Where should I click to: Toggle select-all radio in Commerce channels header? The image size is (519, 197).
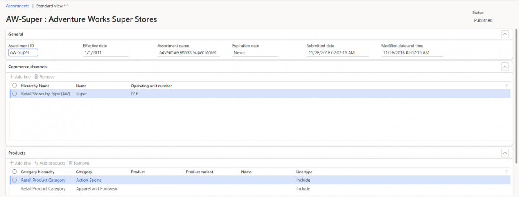(x=14, y=86)
